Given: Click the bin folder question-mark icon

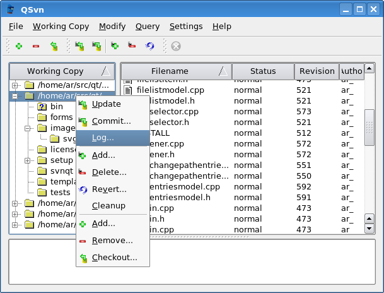Looking at the screenshot, I should tap(42, 107).
